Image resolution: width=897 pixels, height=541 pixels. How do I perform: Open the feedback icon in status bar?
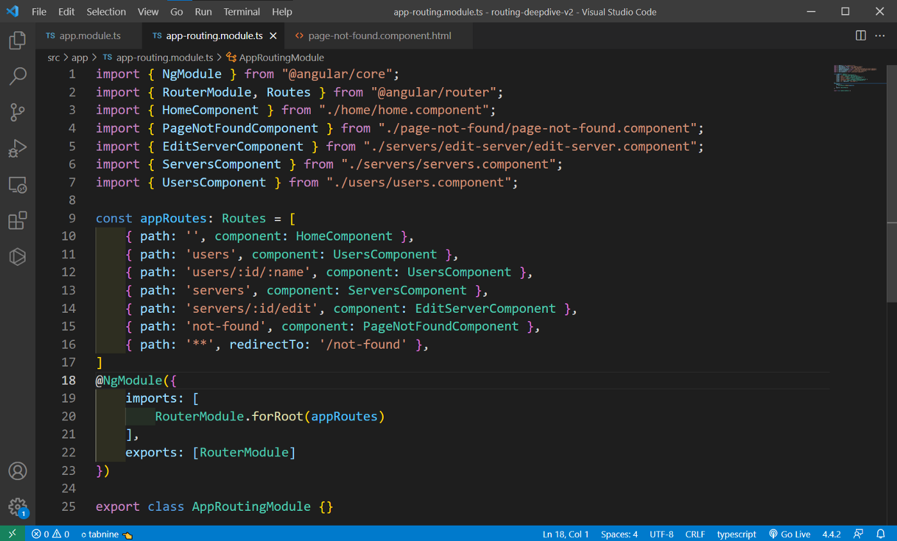[x=858, y=534]
